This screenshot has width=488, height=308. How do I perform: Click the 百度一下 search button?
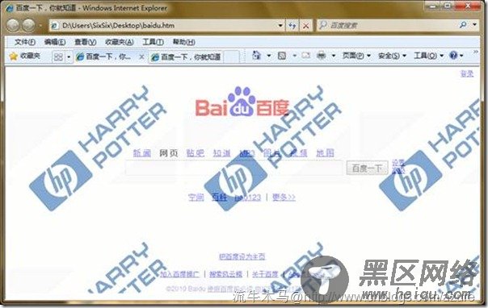coord(367,169)
